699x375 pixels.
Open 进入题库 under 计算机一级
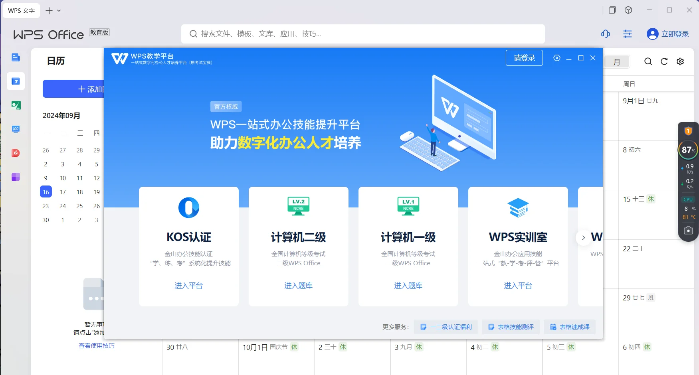pos(408,286)
